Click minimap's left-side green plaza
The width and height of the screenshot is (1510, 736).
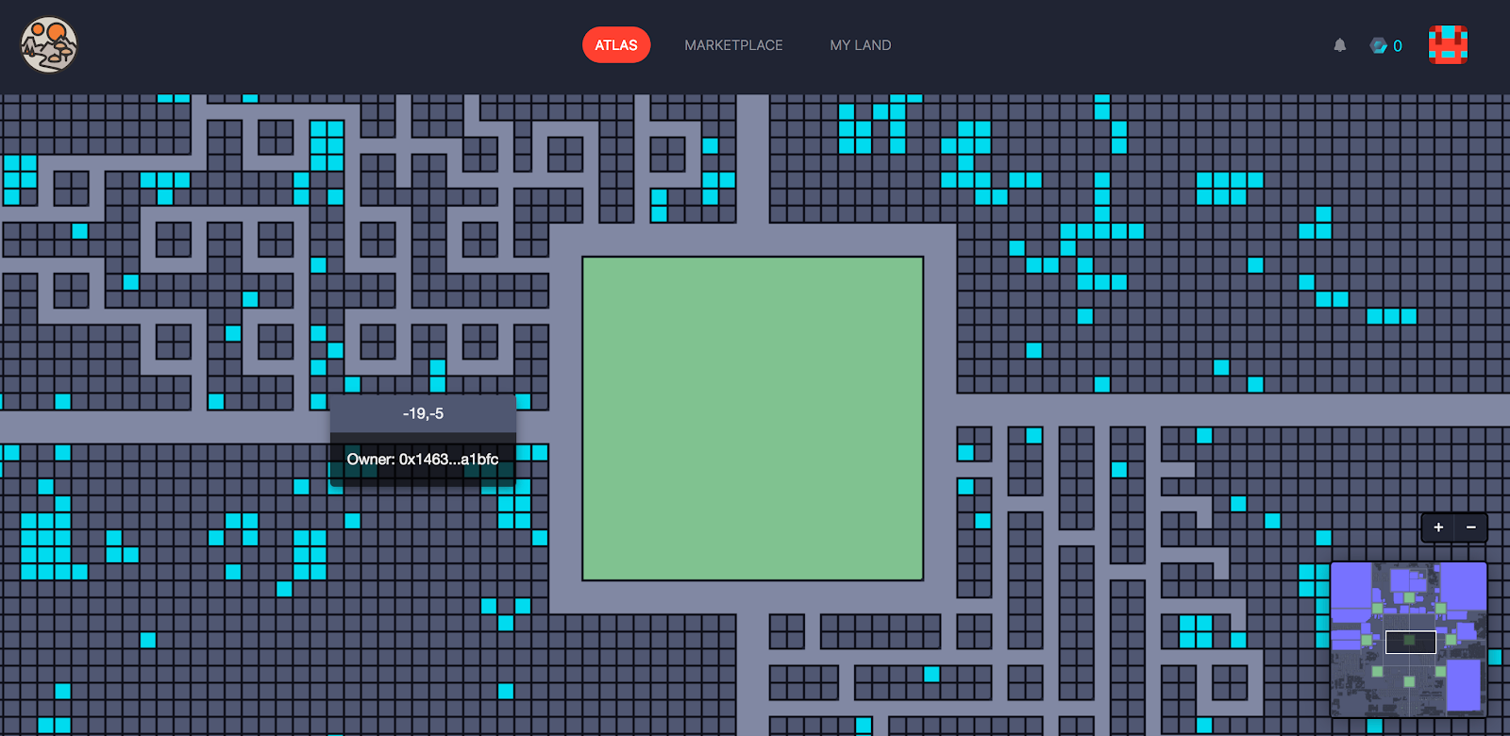pos(1367,640)
